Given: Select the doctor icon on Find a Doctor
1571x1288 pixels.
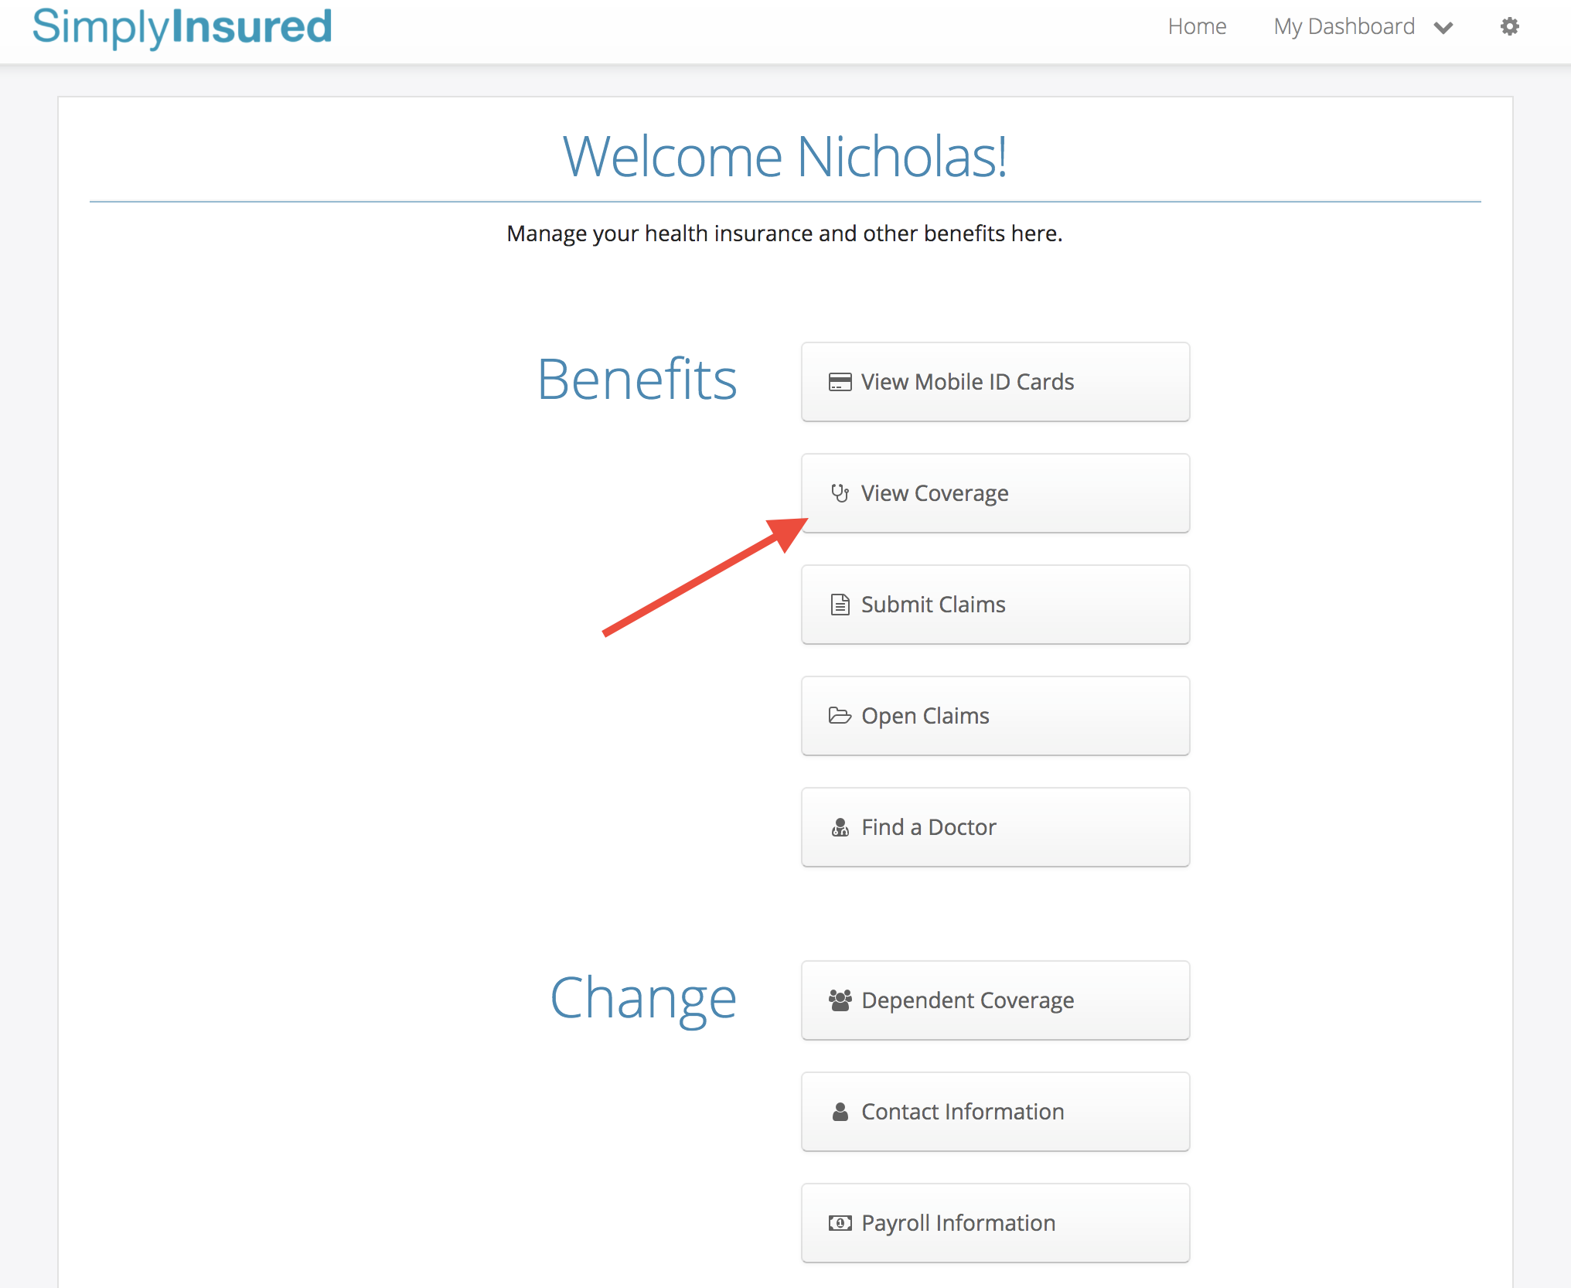Looking at the screenshot, I should (840, 827).
